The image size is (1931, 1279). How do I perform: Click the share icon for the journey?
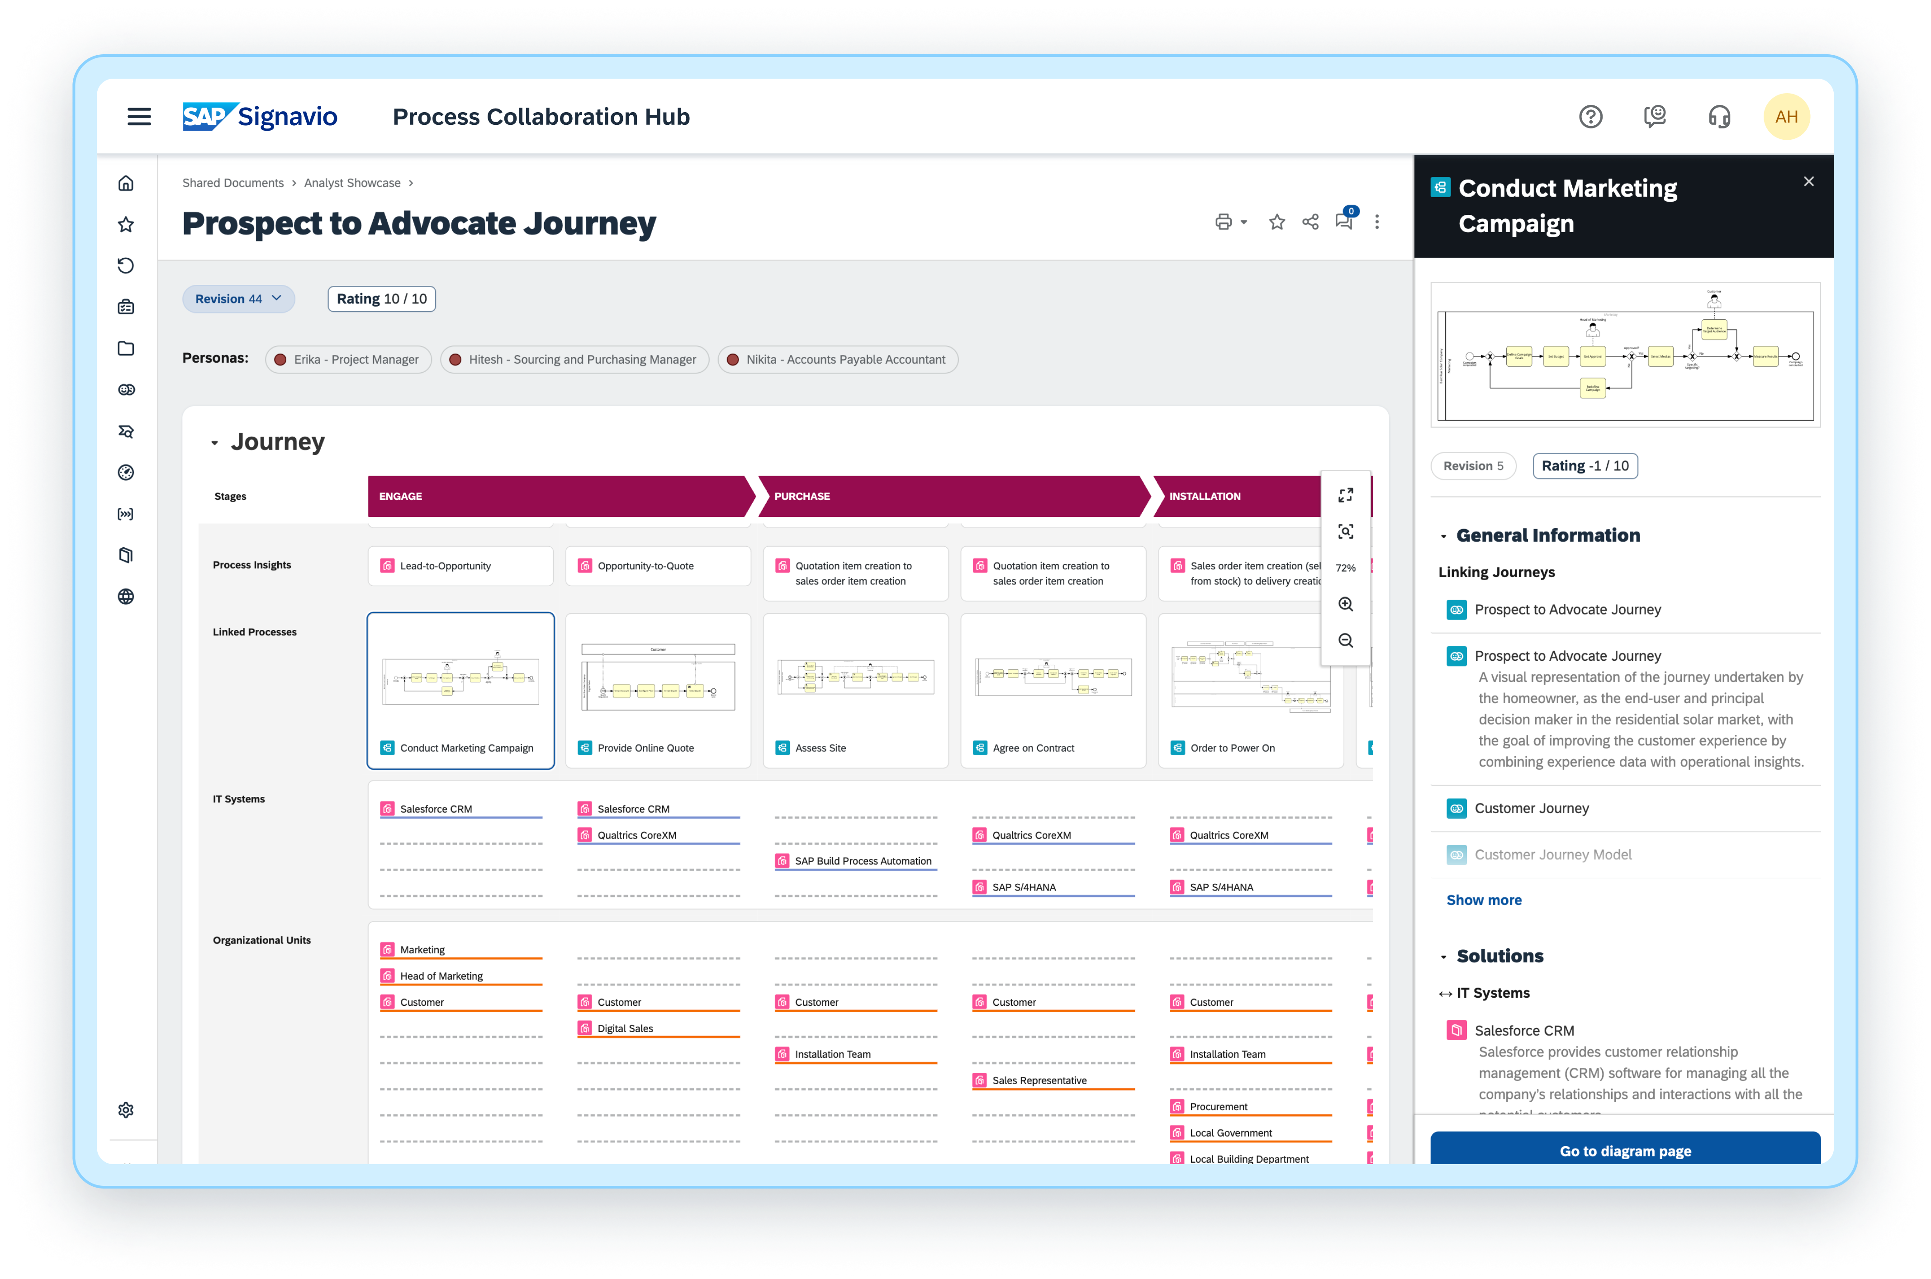pos(1311,221)
